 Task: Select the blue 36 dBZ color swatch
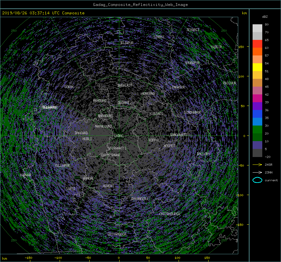coord(257,114)
